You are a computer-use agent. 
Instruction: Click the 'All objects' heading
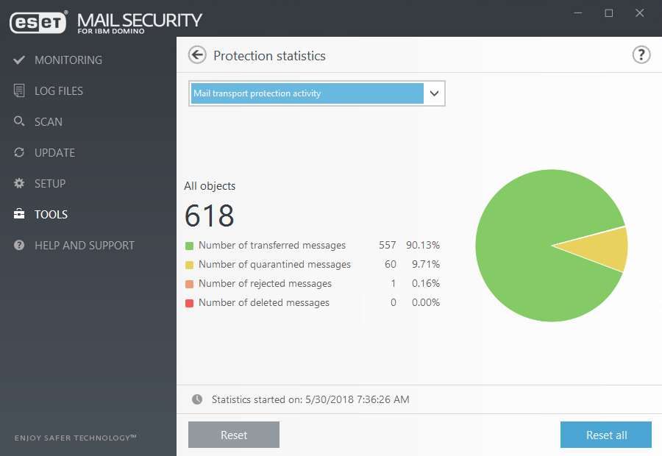(210, 186)
